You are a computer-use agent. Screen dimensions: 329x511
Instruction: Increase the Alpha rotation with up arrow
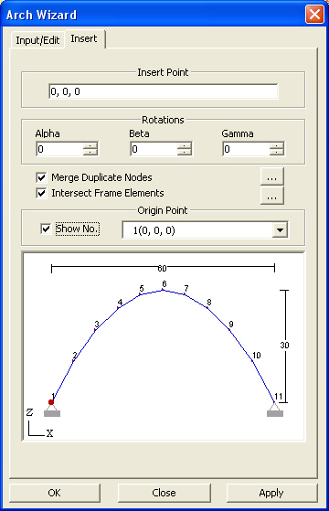point(90,145)
